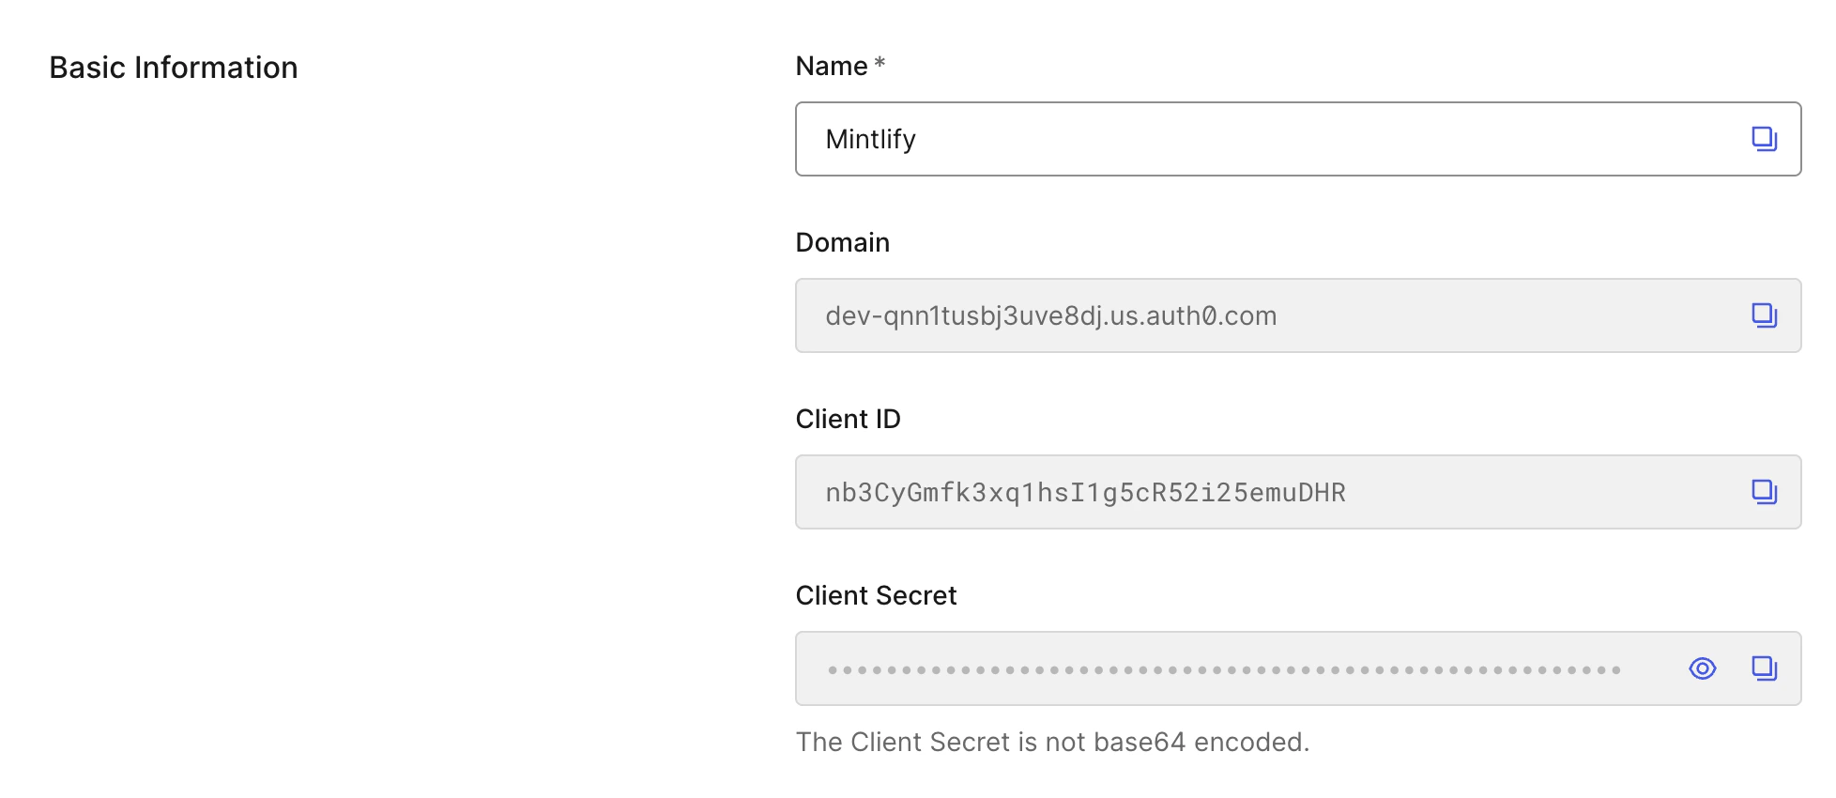Viewport: 1836px width, 798px height.
Task: Click the Client Secret label
Action: point(875,595)
